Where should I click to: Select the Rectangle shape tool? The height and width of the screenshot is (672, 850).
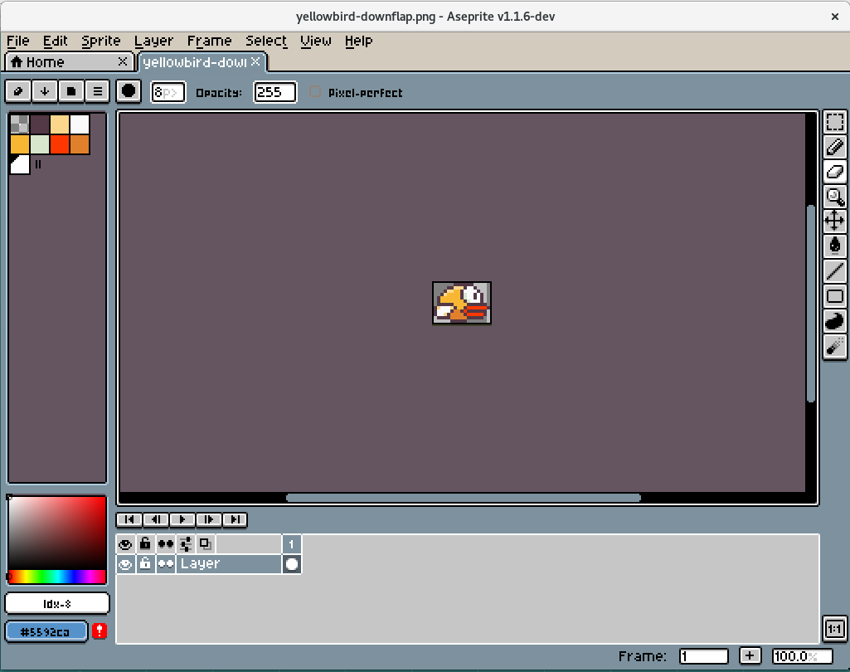[835, 296]
